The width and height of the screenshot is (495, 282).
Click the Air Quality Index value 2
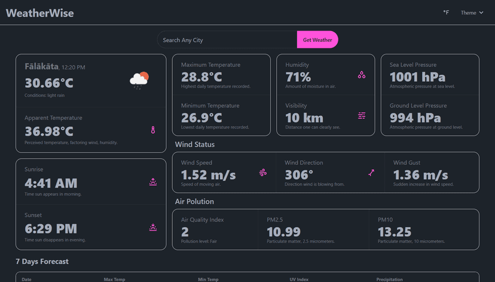pos(185,232)
